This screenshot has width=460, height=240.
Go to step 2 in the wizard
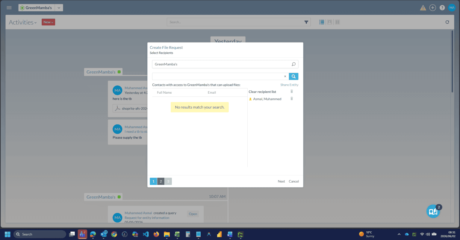click(161, 181)
